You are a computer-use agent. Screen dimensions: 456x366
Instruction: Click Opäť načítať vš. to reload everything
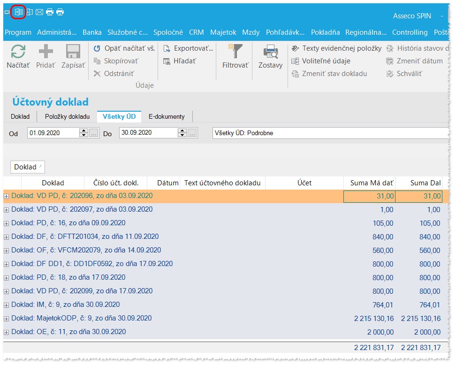coord(124,48)
